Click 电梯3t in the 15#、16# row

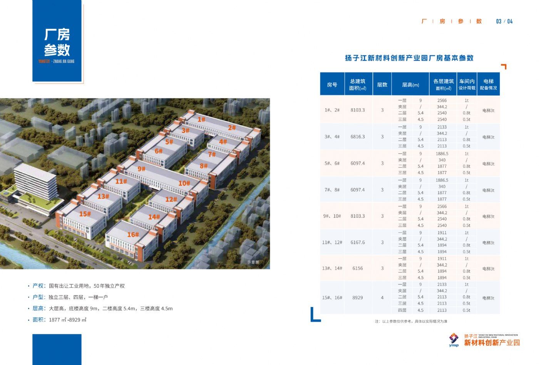pos(488,298)
